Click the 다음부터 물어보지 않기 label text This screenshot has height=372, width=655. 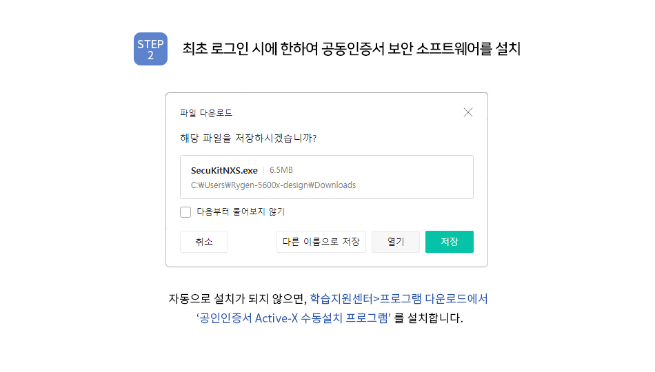[241, 211]
